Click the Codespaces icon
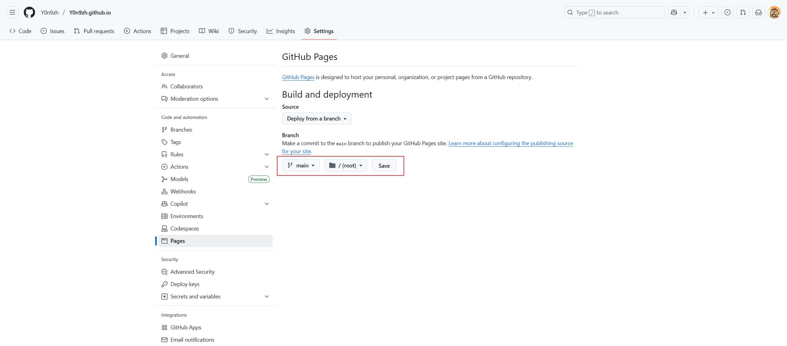Image resolution: width=787 pixels, height=346 pixels. pos(164,229)
